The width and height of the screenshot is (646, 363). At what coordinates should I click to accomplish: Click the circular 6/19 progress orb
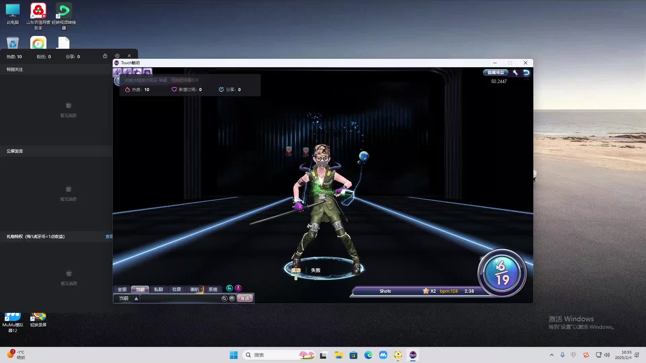[x=502, y=273]
